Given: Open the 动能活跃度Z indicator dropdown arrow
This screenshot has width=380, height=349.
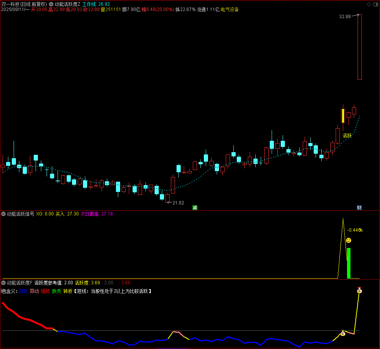Looking at the screenshot, I should point(51,4).
